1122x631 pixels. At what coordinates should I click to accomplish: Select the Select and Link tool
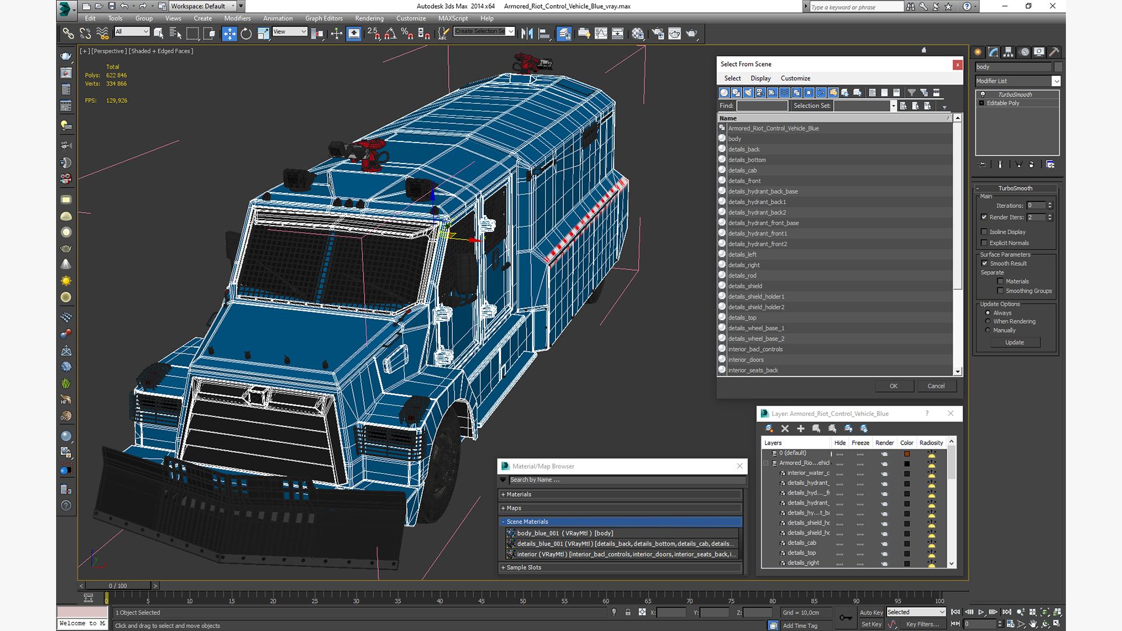pos(68,34)
